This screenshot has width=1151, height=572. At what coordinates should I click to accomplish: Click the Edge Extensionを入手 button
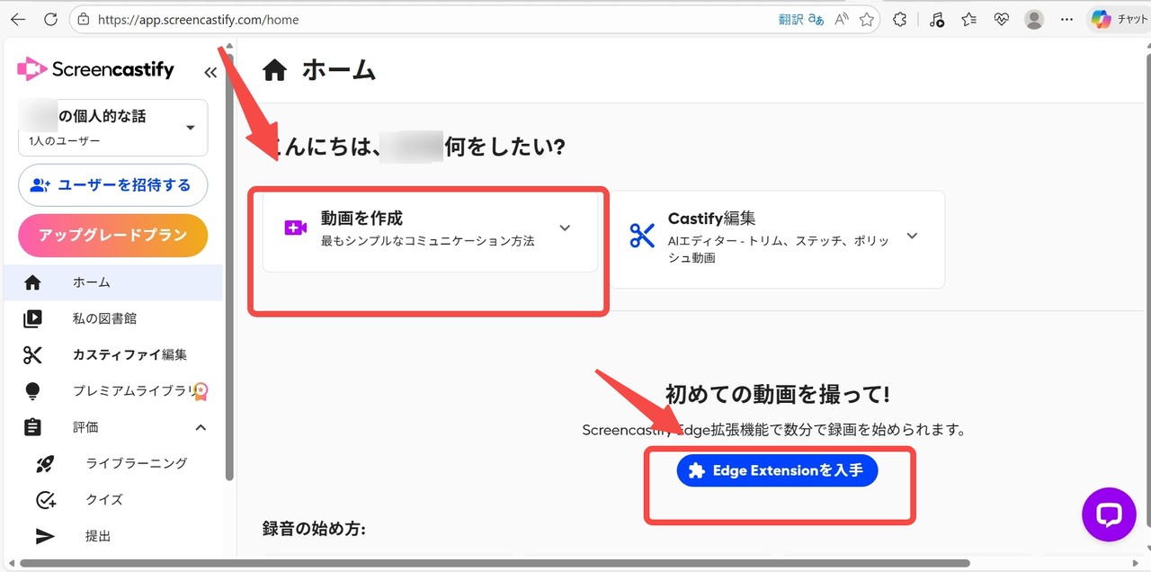click(x=777, y=469)
